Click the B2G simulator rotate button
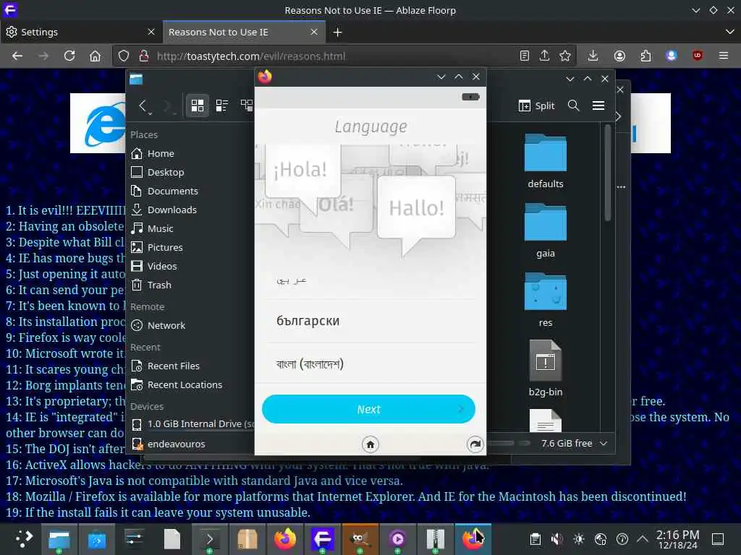This screenshot has height=555, width=741. click(475, 444)
